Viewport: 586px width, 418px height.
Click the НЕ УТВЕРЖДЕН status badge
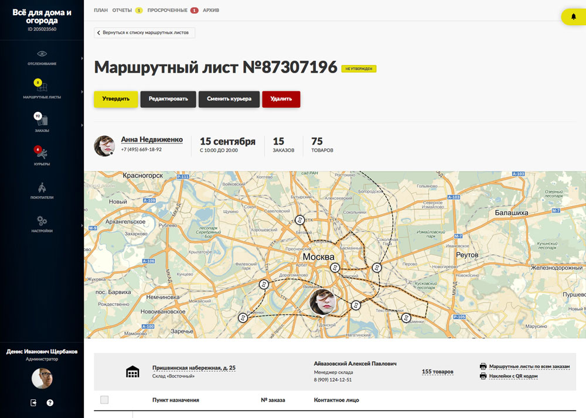pyautogui.click(x=359, y=68)
